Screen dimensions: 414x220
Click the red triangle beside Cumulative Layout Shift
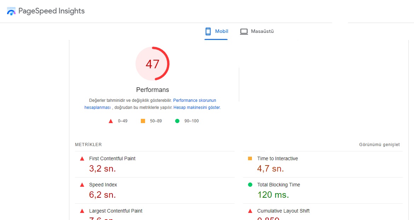pos(251,211)
